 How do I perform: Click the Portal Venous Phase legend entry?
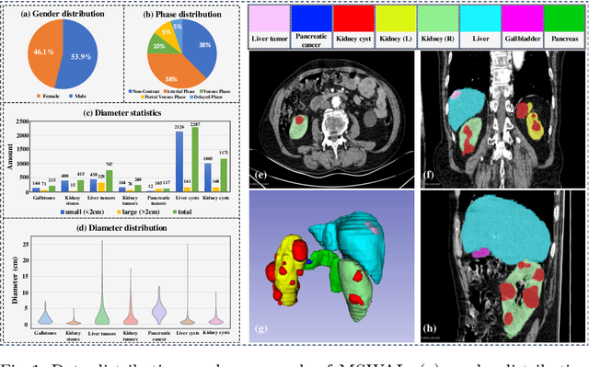[164, 97]
